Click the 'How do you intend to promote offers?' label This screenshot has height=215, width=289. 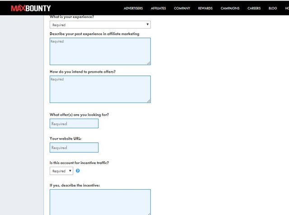pyautogui.click(x=83, y=72)
